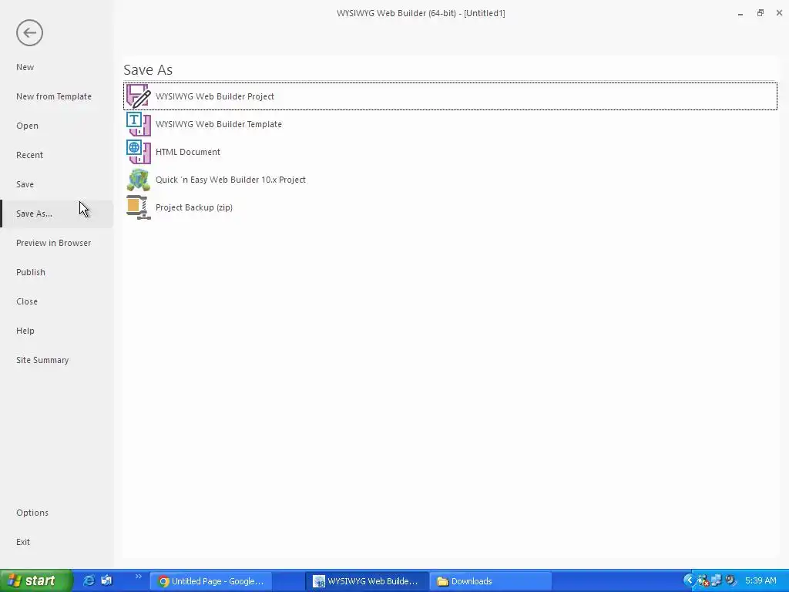Image resolution: width=789 pixels, height=592 pixels.
Task: Switch to Untitled Page Google Chrome taskbar button
Action: [211, 581]
